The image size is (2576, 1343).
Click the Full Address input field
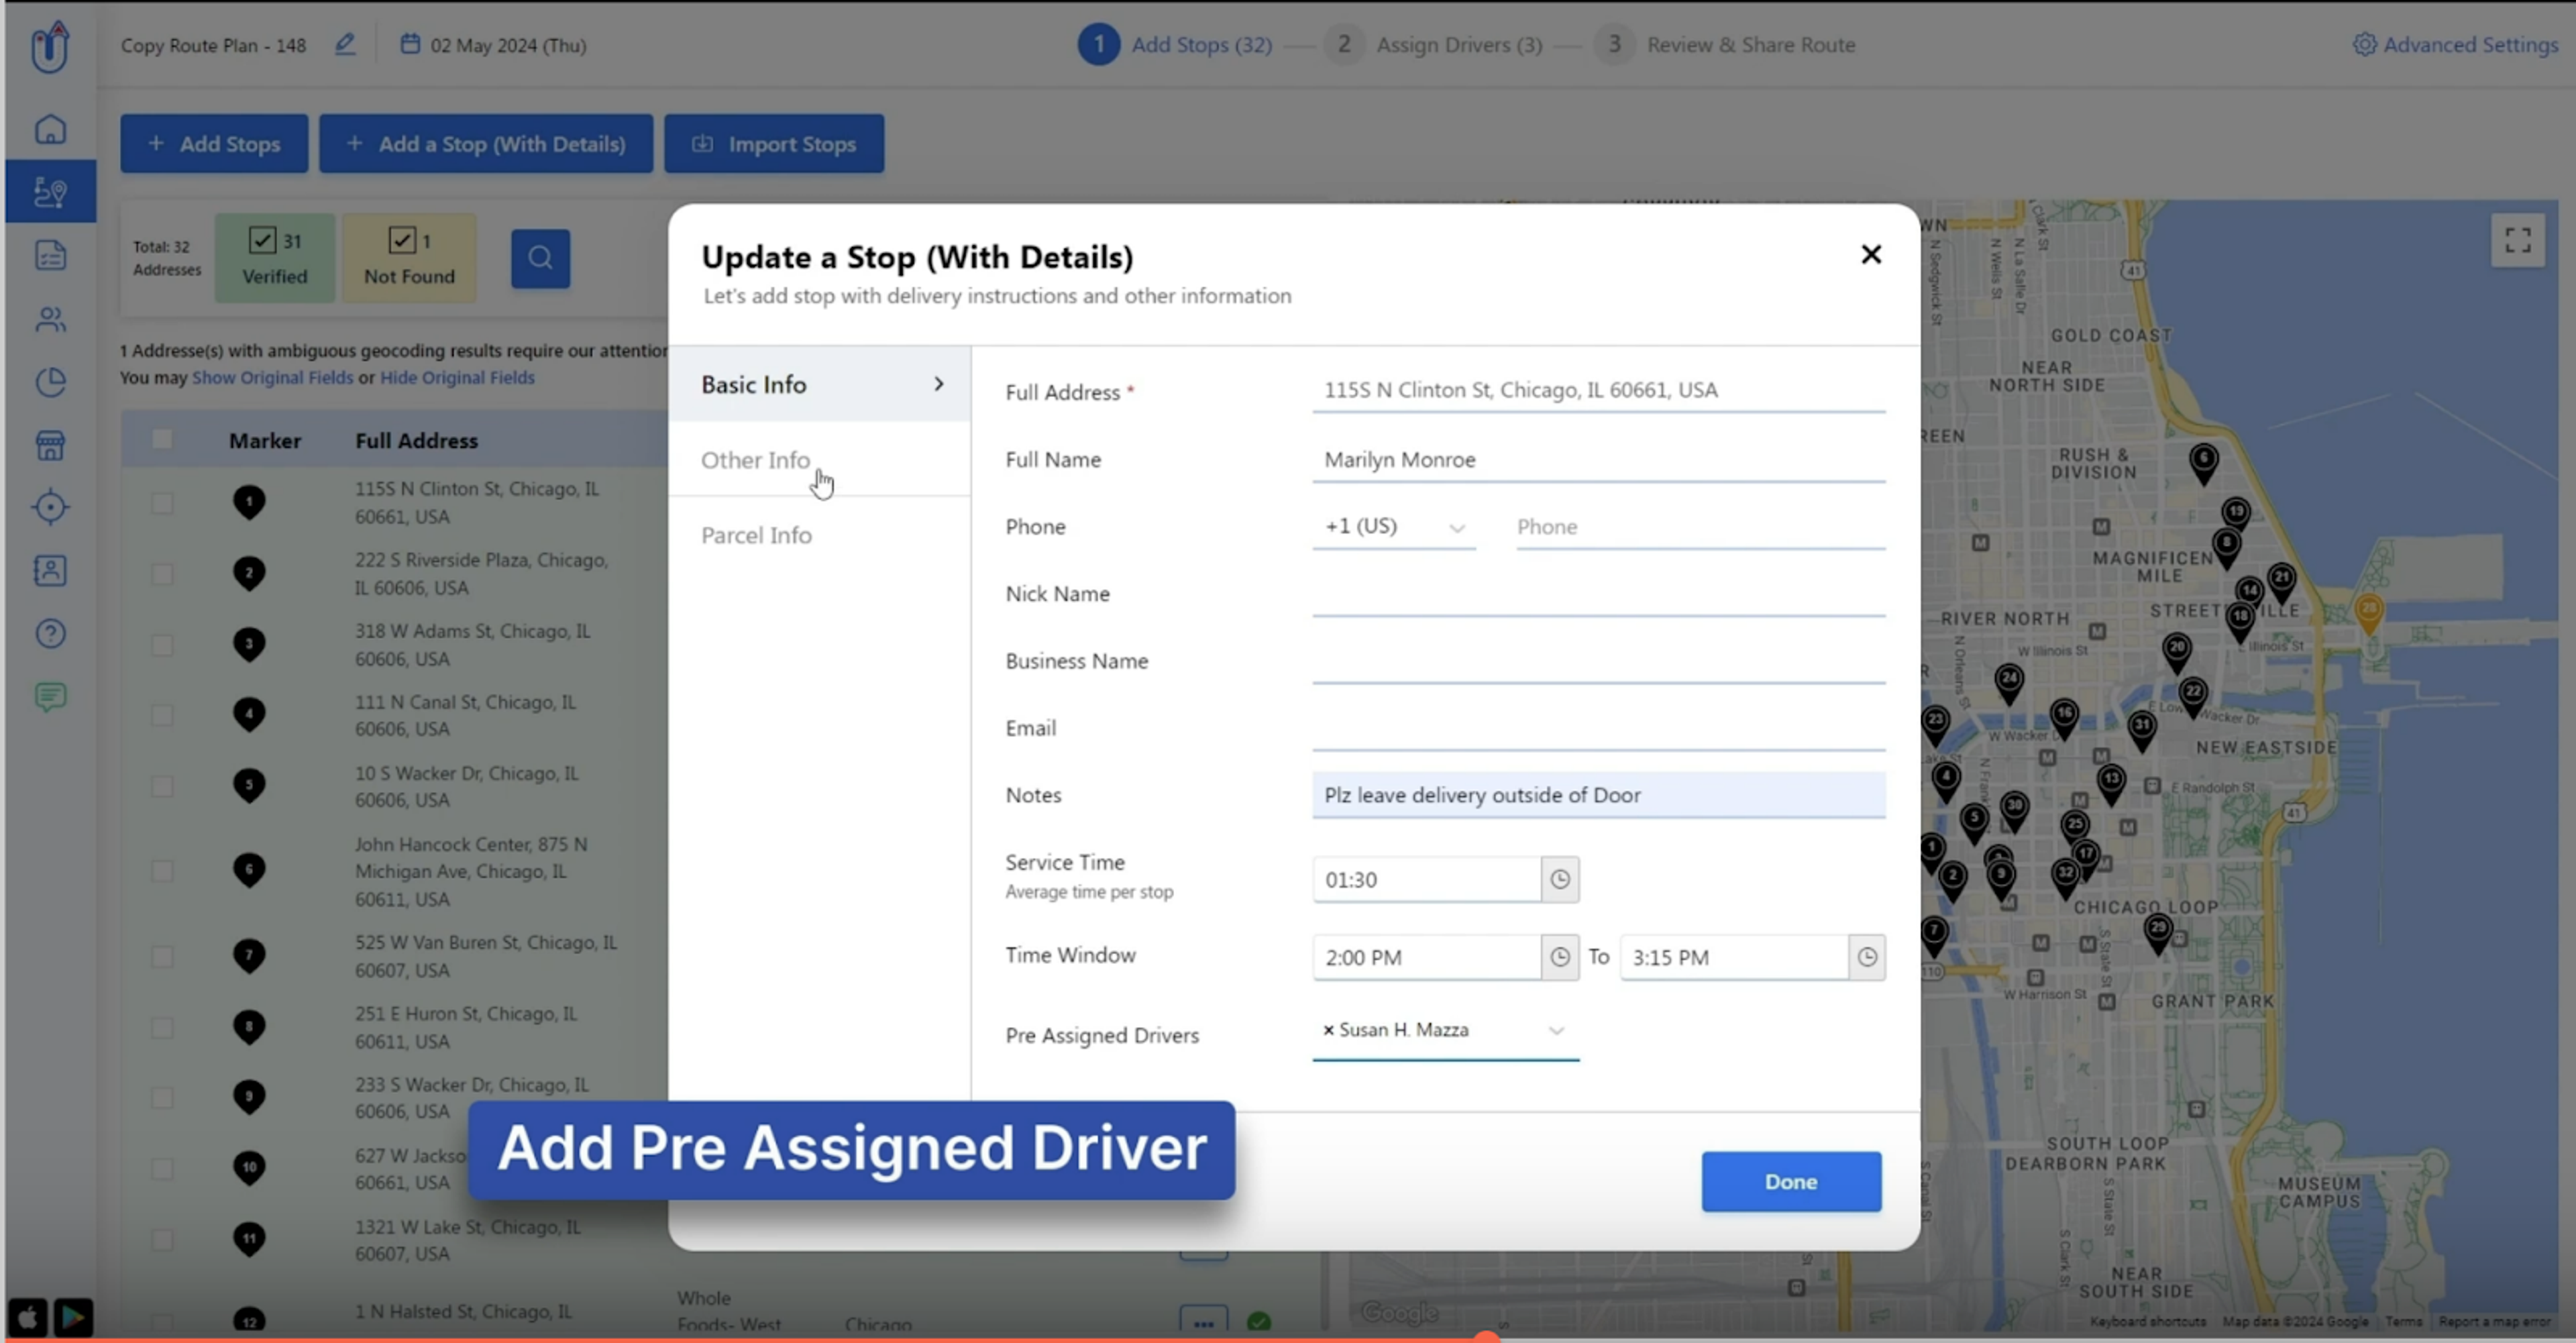coord(1599,390)
